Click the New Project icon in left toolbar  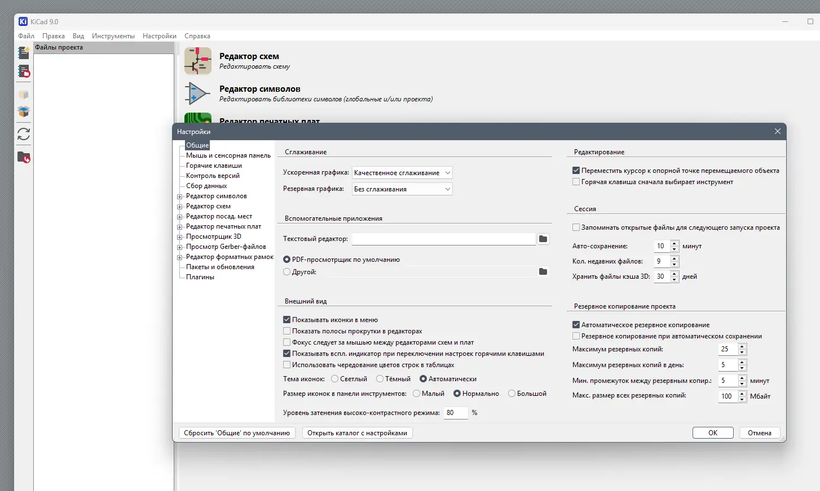click(24, 52)
